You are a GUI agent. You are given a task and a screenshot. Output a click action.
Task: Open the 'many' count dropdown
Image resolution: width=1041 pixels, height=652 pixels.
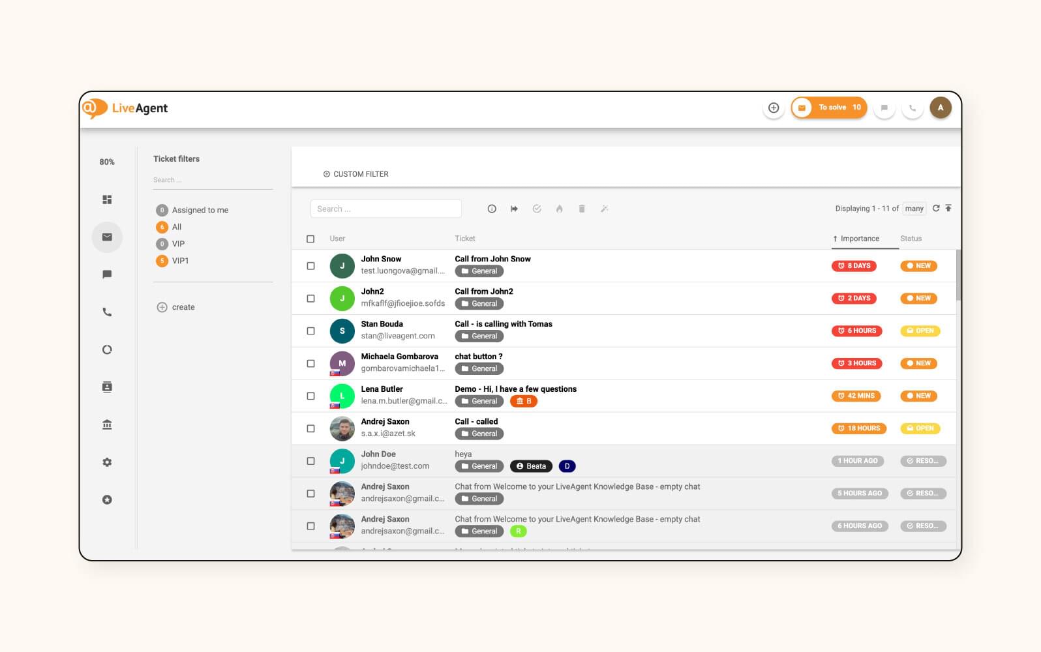(914, 209)
